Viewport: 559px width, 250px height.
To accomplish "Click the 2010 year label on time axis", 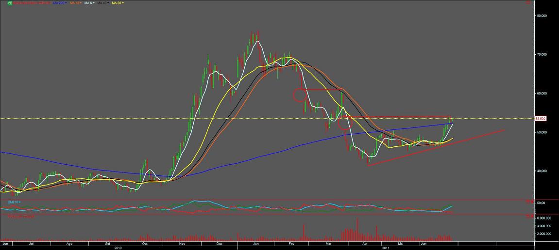I will point(119,248).
